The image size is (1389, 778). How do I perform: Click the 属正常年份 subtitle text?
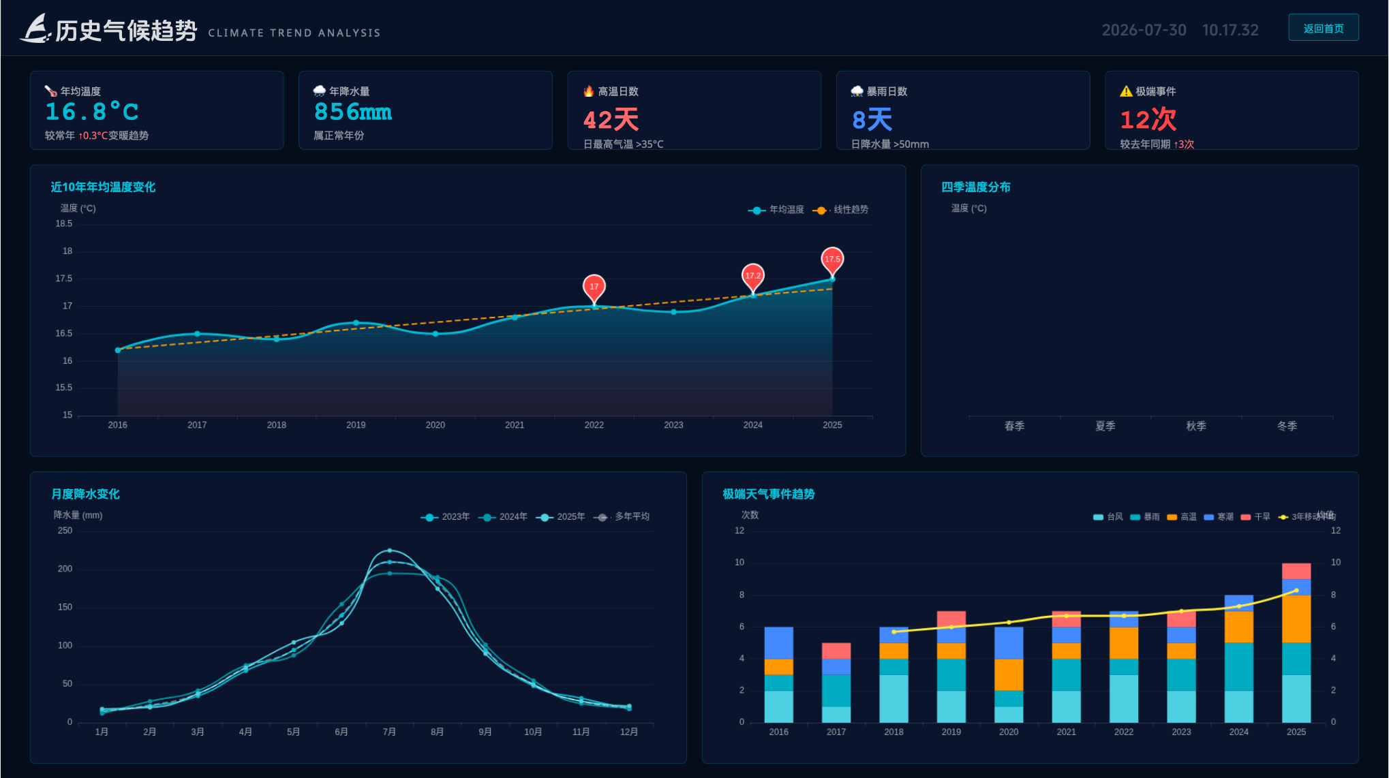[x=339, y=136]
